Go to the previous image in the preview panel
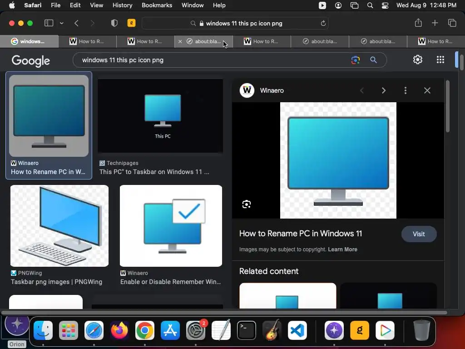The height and width of the screenshot is (349, 465). (361, 90)
